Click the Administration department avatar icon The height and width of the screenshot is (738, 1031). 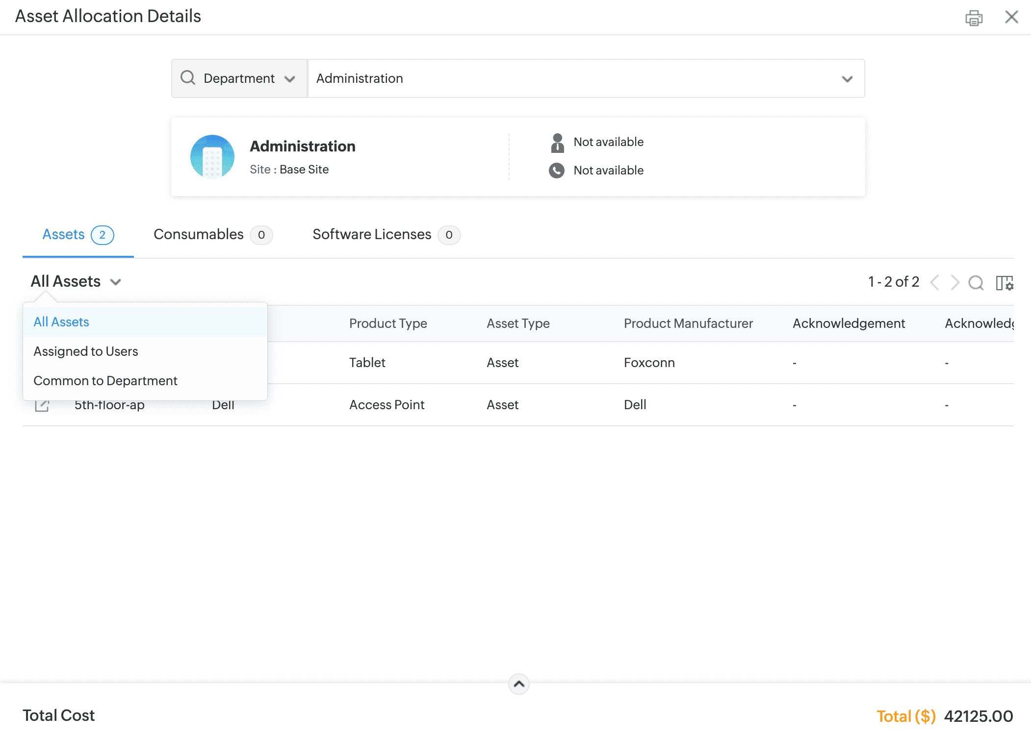tap(212, 157)
